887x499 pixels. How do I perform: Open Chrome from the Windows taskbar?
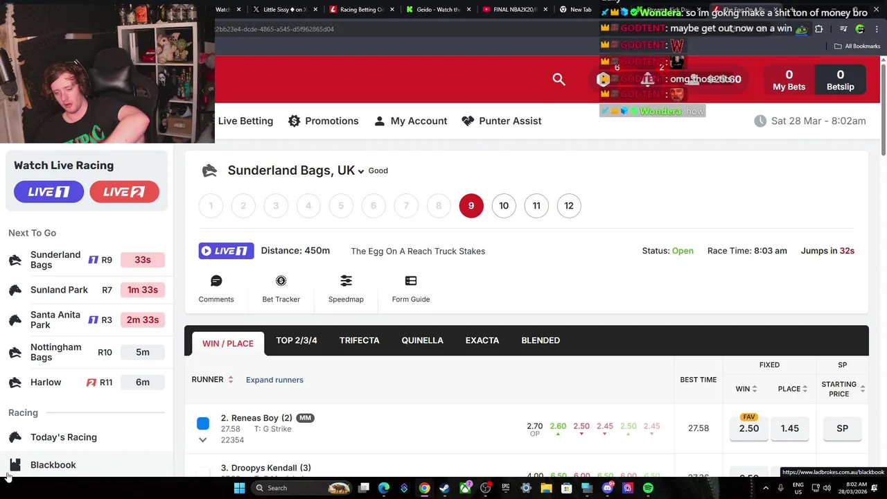424,488
